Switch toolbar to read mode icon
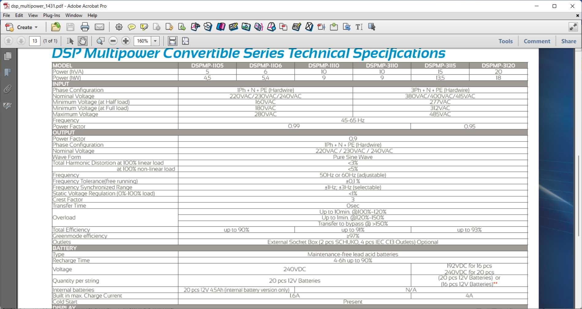The width and height of the screenshot is (582, 309). tap(573, 27)
